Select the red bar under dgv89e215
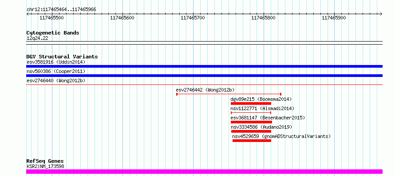 [x=251, y=103]
